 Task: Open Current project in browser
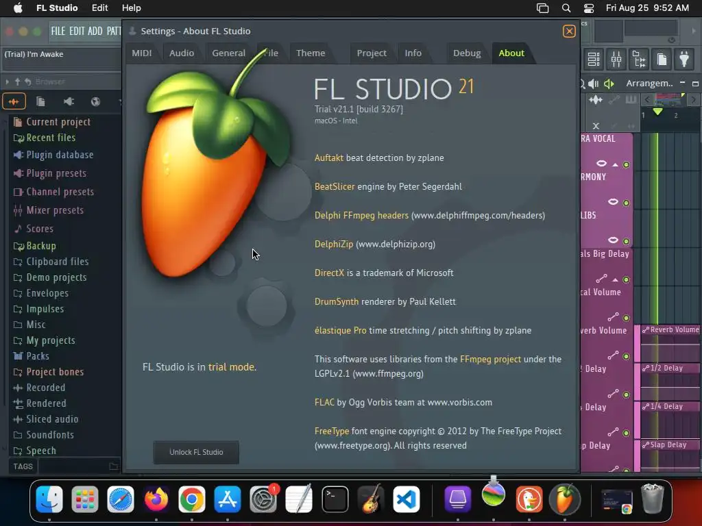[58, 122]
